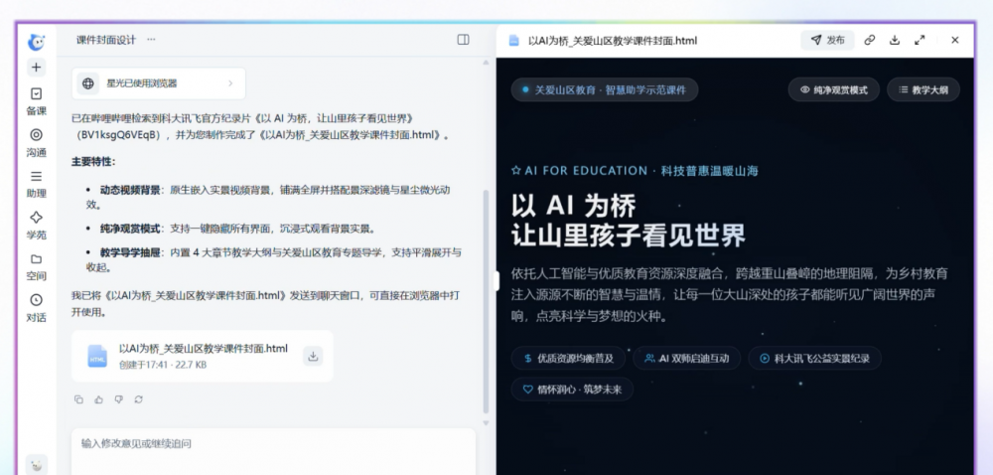Start a new chat with plus icon
Viewport: 993px width, 475px height.
(x=36, y=68)
